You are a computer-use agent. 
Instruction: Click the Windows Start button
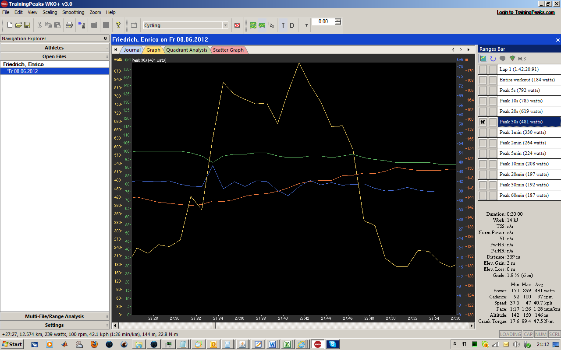point(12,344)
